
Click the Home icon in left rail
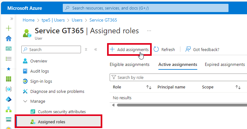(9, 38)
